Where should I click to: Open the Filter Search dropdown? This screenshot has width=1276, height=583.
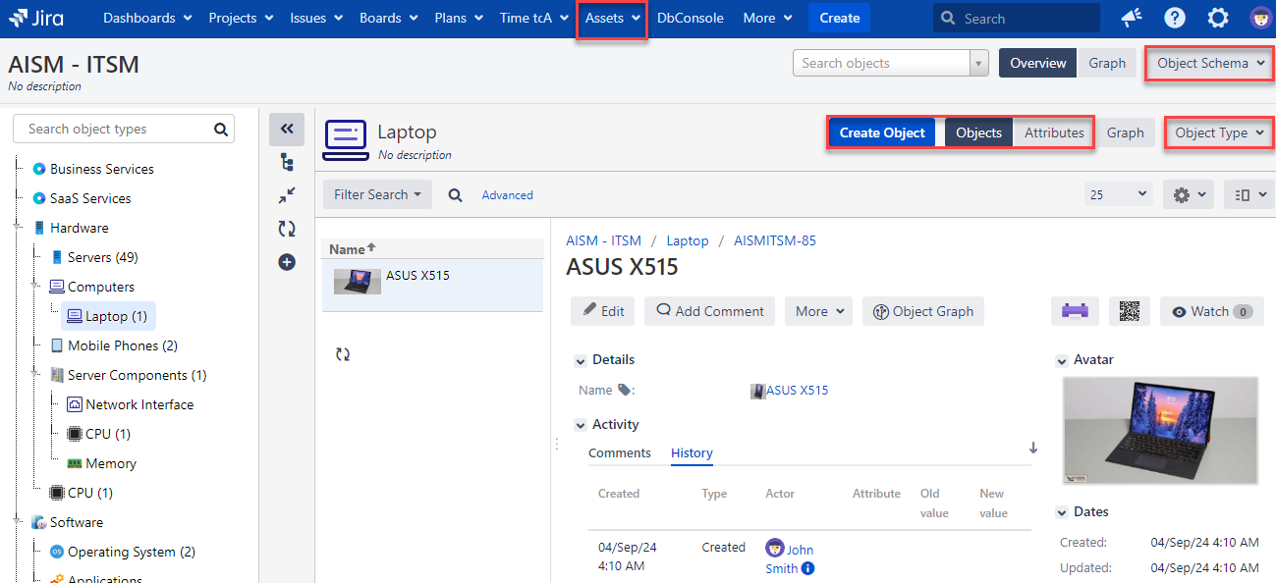[x=378, y=194]
